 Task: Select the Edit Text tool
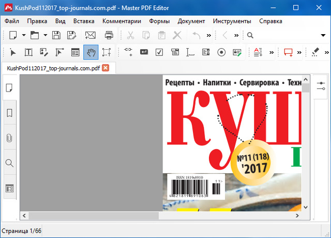[x=28, y=52]
